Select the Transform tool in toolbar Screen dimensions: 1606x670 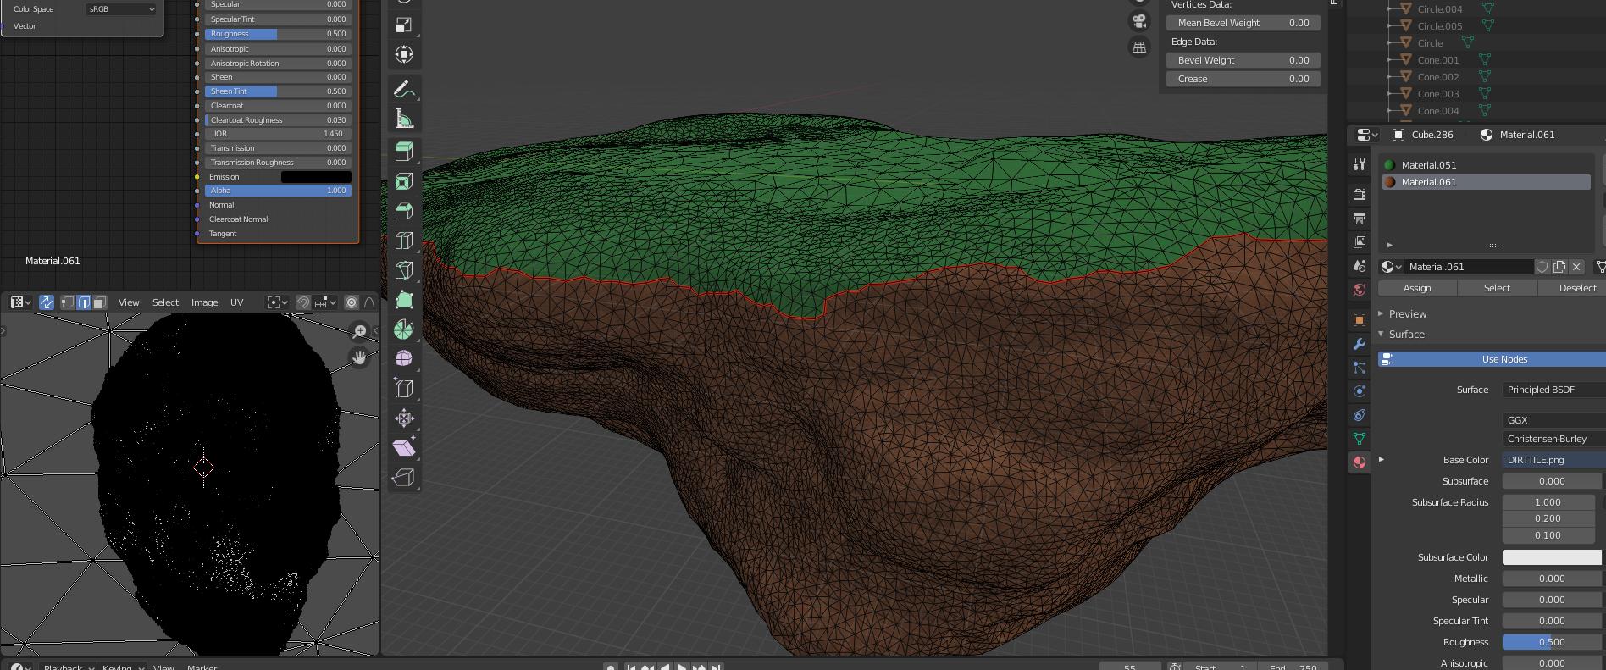[x=404, y=54]
